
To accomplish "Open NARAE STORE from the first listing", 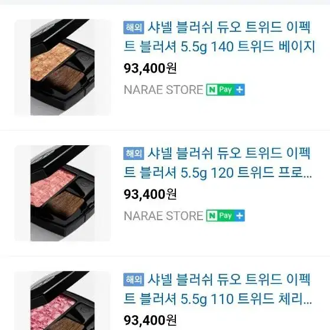I will pyautogui.click(x=164, y=90).
